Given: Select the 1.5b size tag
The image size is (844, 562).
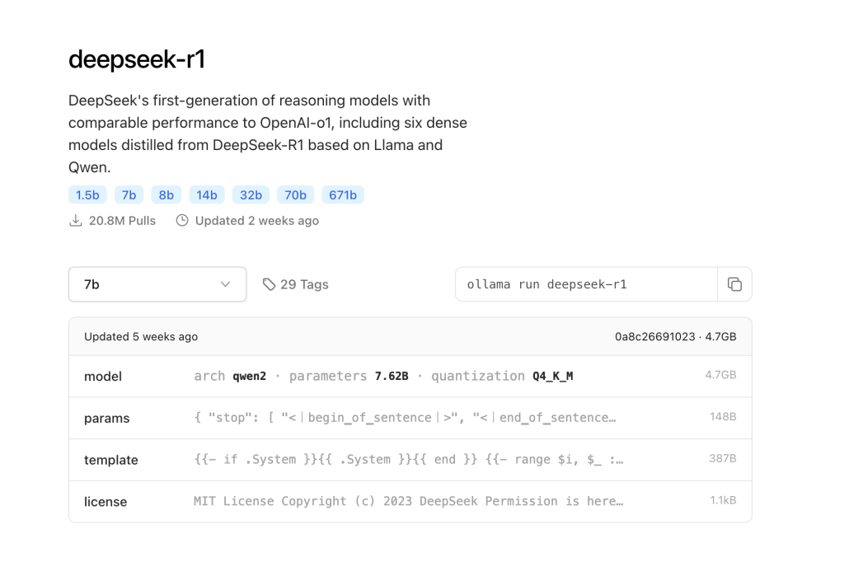Looking at the screenshot, I should [x=87, y=195].
